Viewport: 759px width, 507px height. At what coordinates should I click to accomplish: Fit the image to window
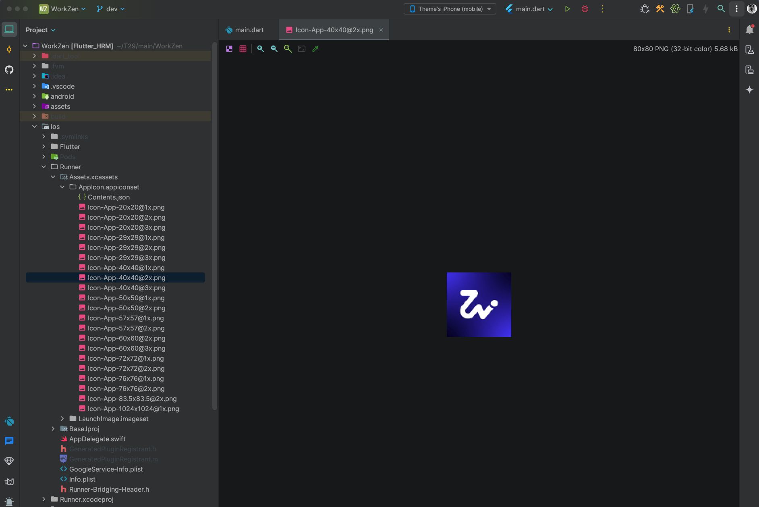[302, 49]
